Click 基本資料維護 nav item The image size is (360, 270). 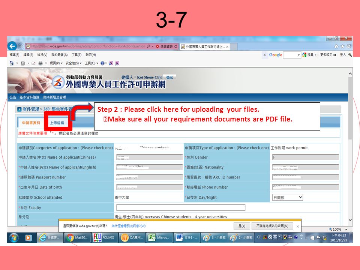pos(29,97)
